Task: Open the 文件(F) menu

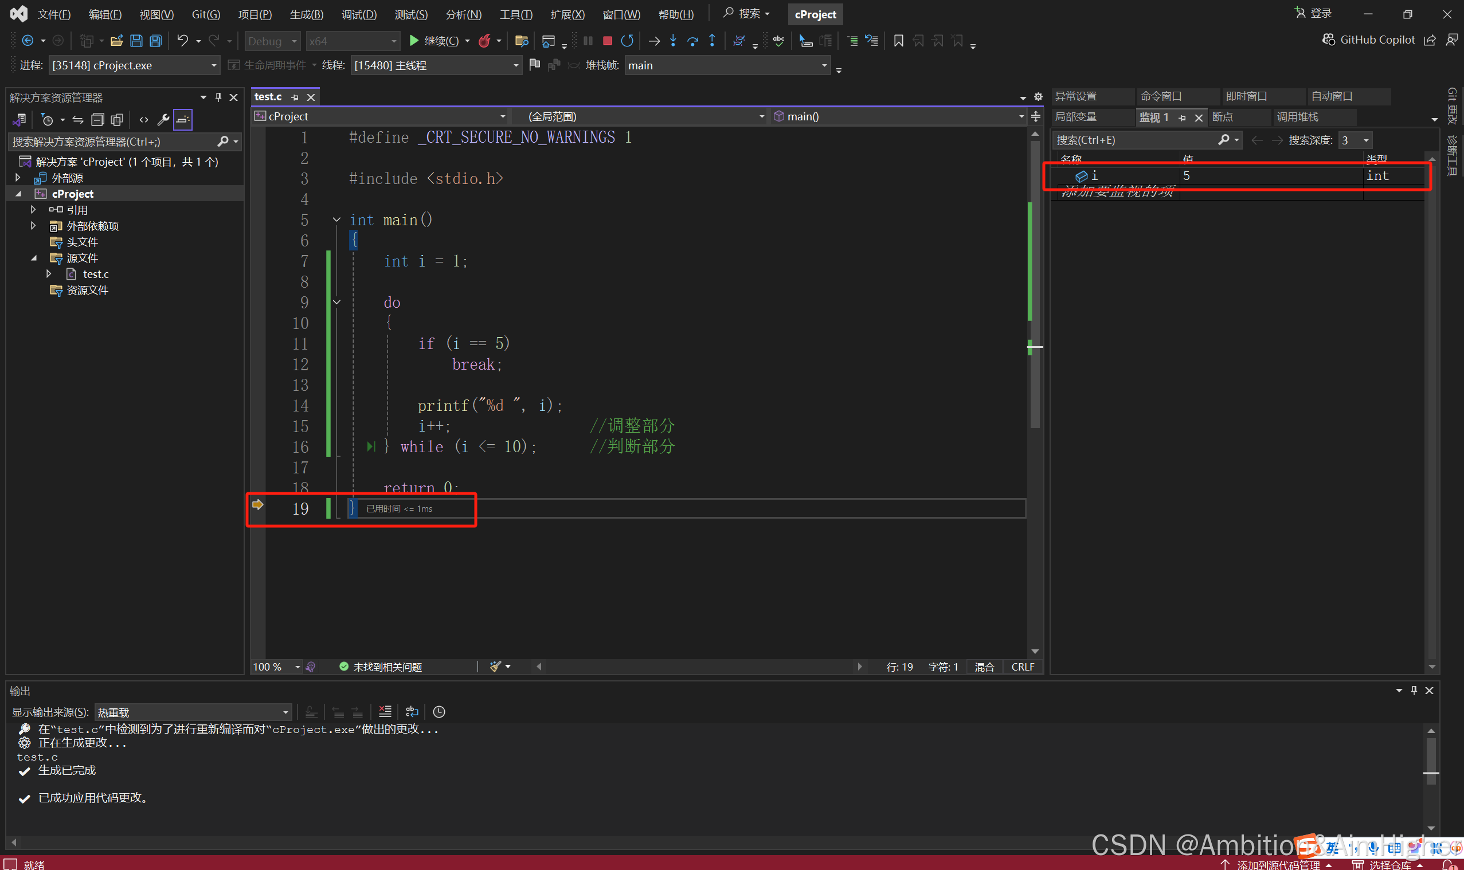Action: click(54, 14)
